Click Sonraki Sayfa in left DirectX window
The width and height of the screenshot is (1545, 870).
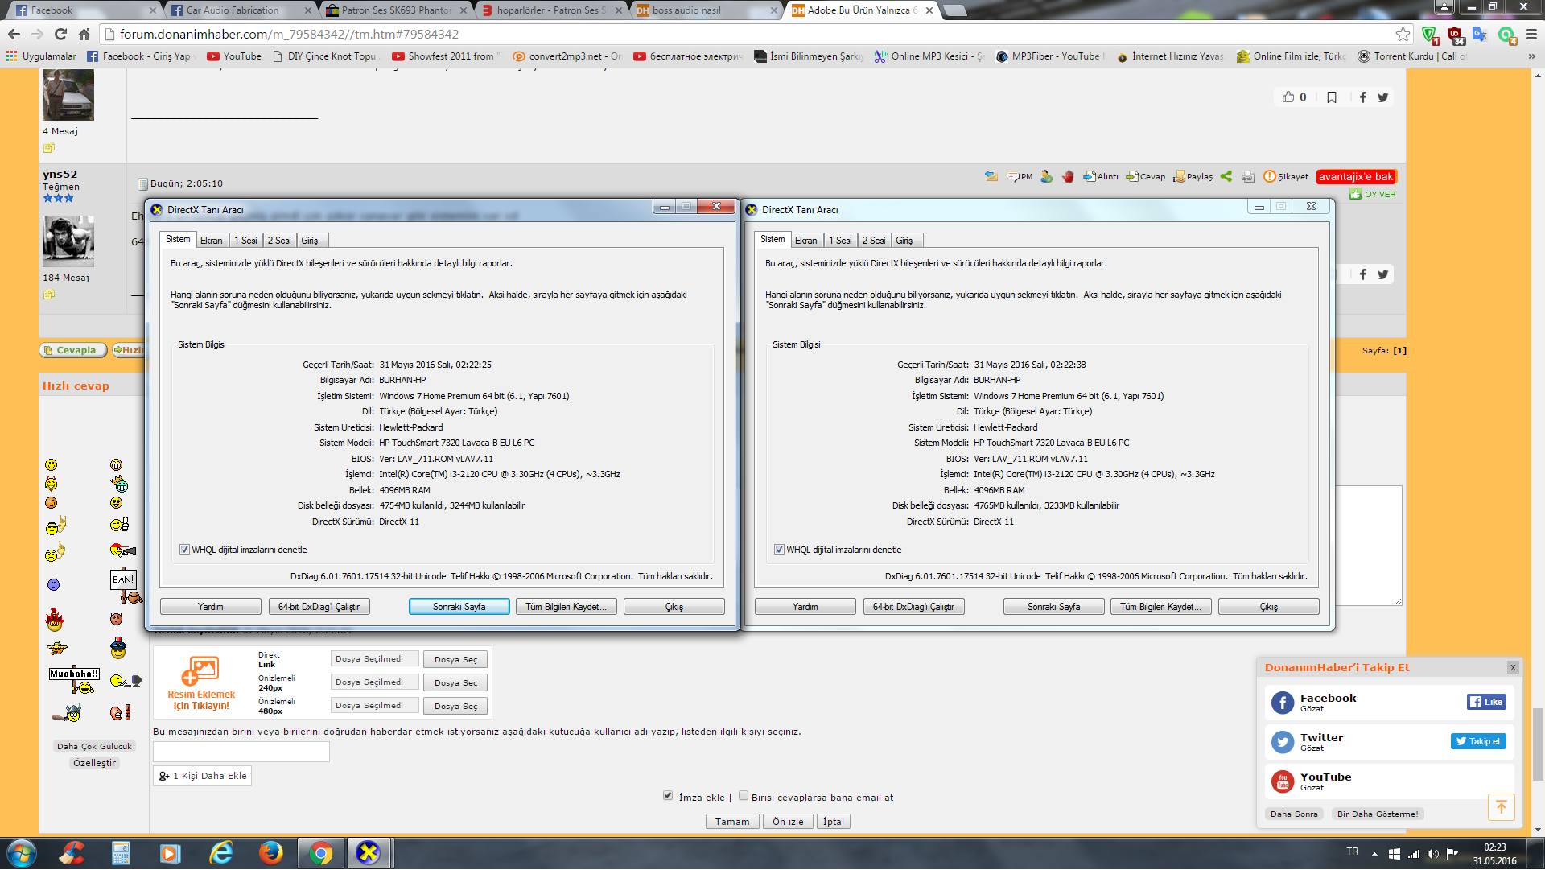click(x=459, y=607)
